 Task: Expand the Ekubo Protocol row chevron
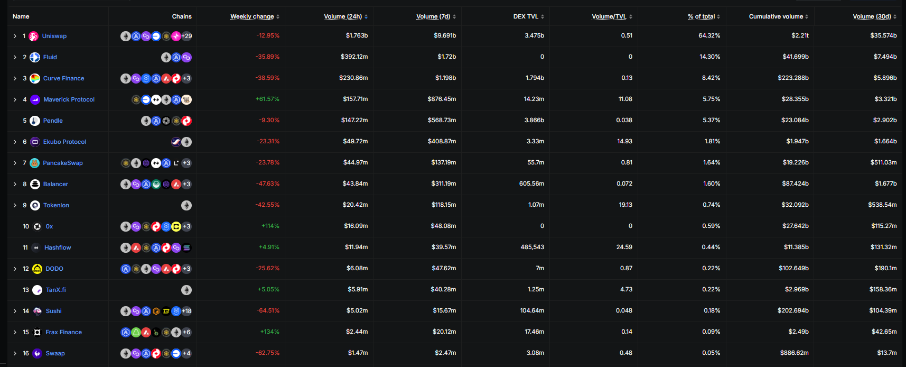coord(15,142)
